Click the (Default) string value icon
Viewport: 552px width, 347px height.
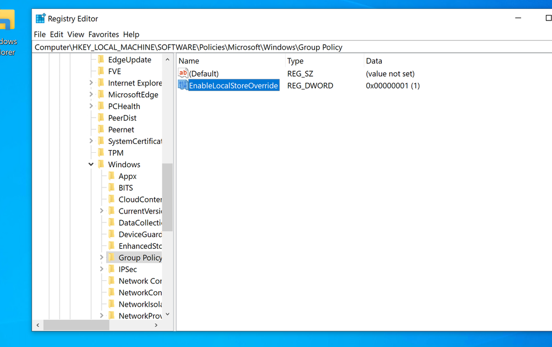click(x=183, y=73)
